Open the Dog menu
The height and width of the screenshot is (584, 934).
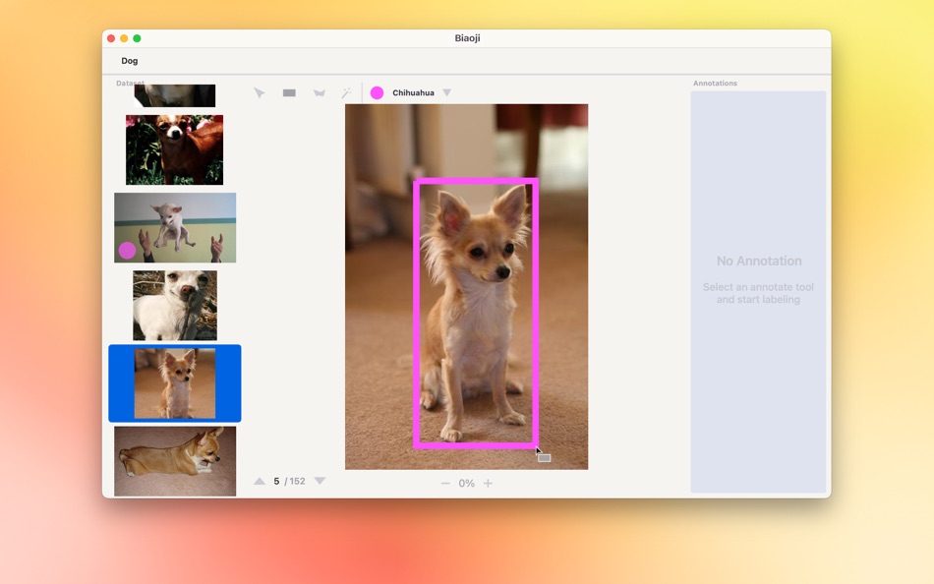129,60
